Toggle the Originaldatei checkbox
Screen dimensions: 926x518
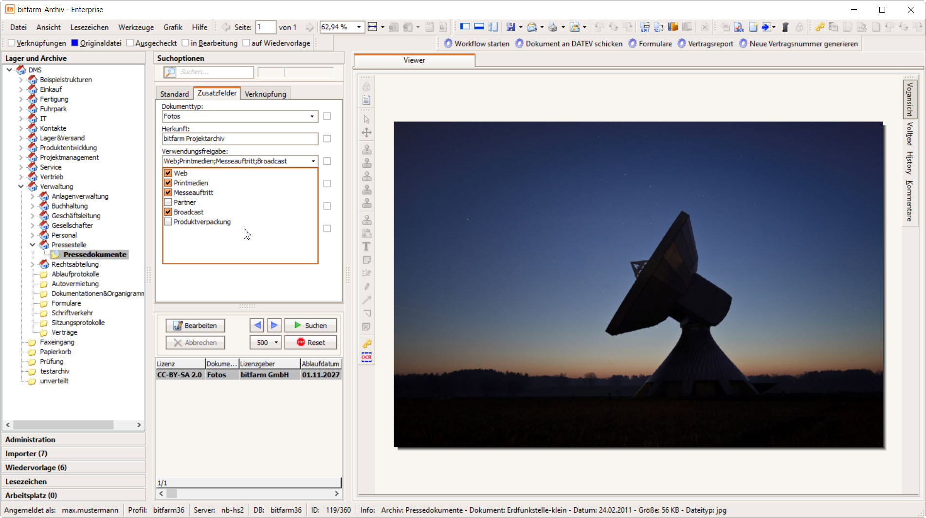74,43
